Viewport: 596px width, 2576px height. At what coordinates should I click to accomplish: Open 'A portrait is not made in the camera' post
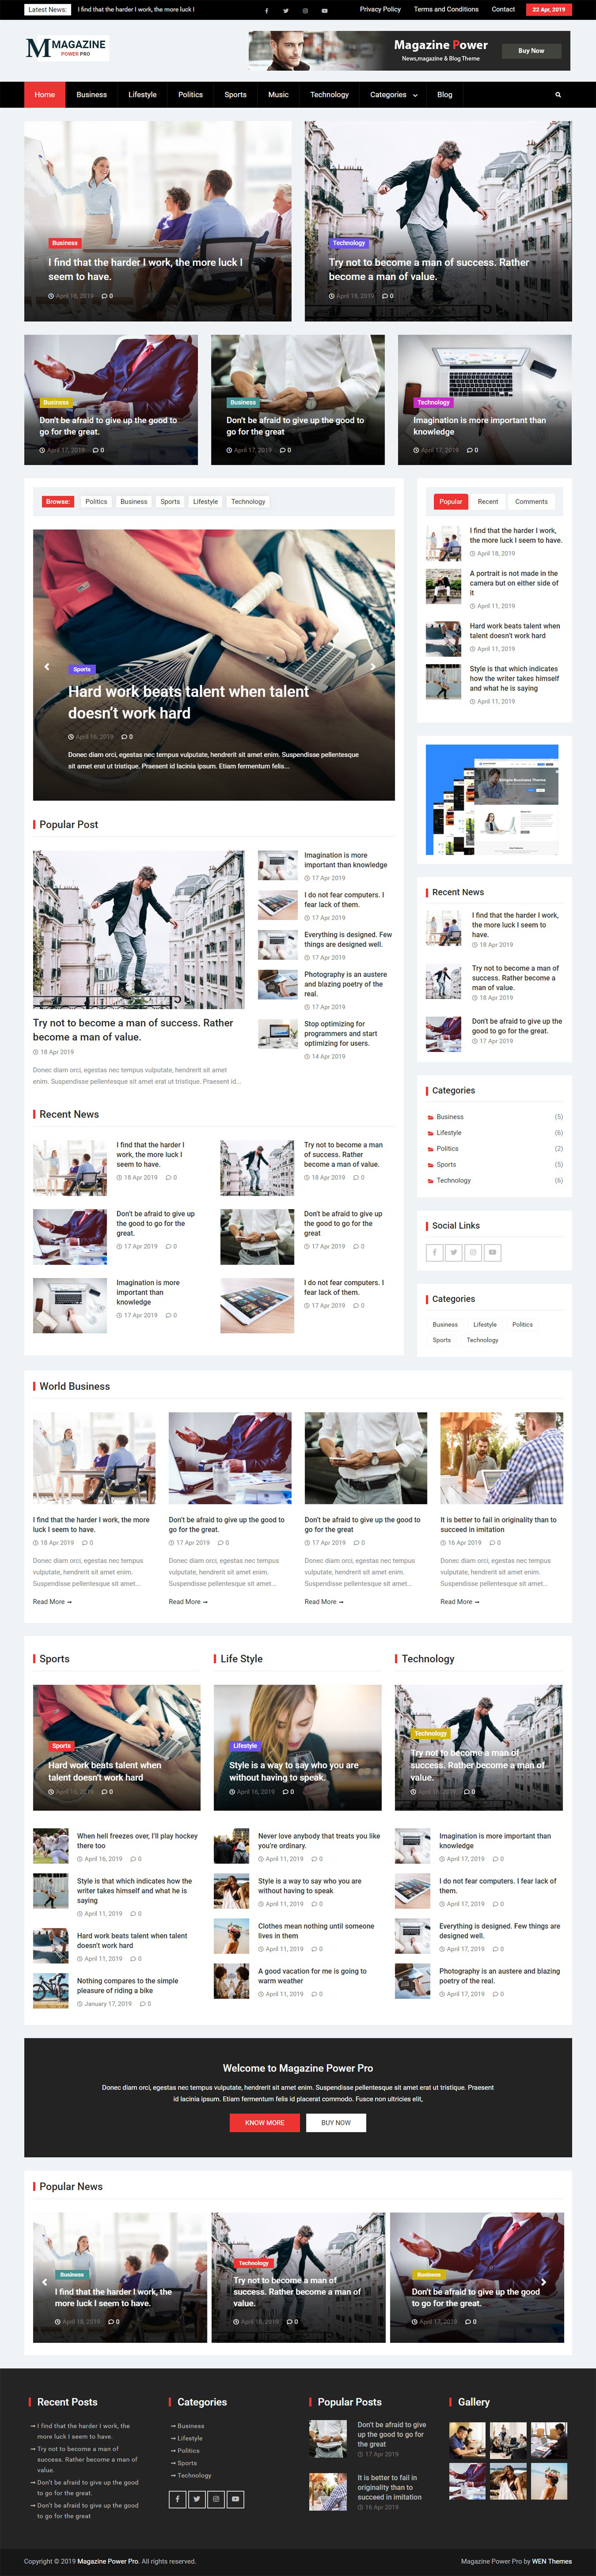pos(514,583)
